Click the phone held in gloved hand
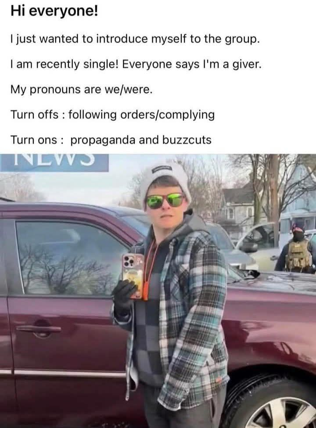The image size is (316, 428). point(133,275)
